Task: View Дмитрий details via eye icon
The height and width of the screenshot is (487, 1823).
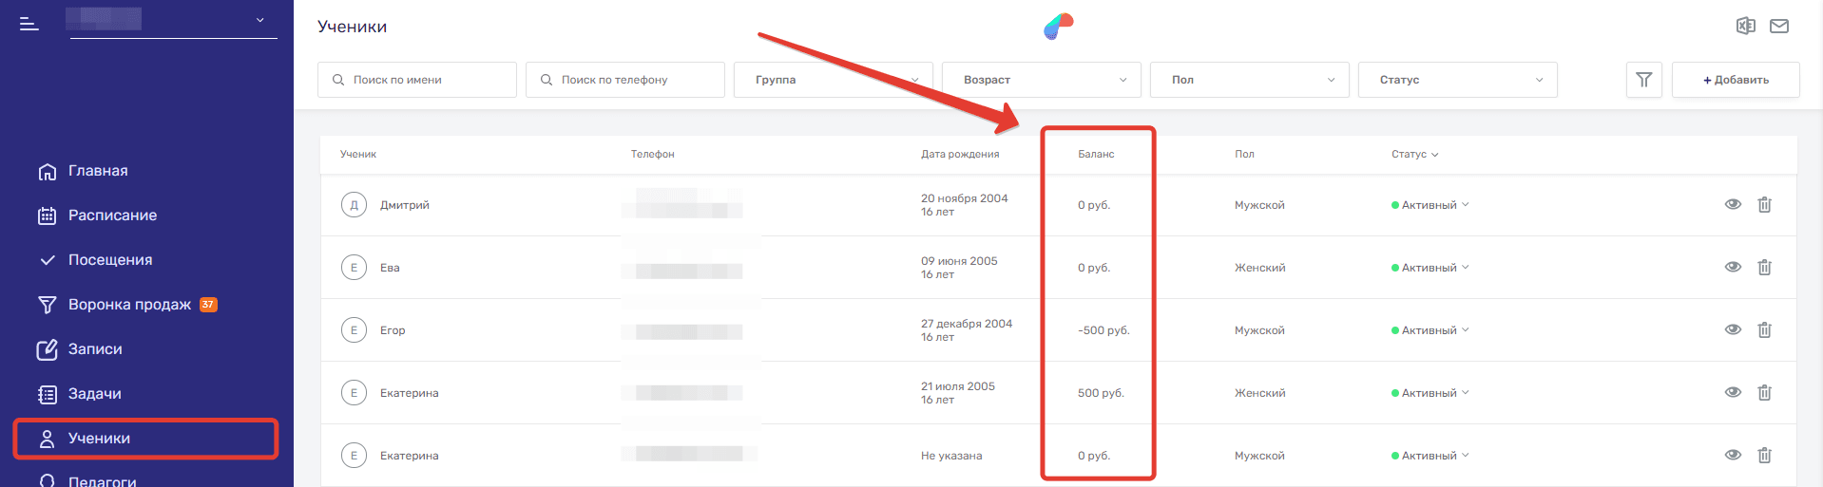Action: tap(1733, 205)
